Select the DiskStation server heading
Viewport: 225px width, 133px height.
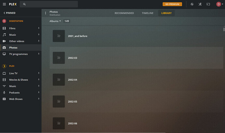(x=16, y=21)
